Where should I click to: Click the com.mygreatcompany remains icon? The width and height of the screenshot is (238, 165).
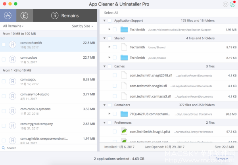pyautogui.click(x=12, y=126)
